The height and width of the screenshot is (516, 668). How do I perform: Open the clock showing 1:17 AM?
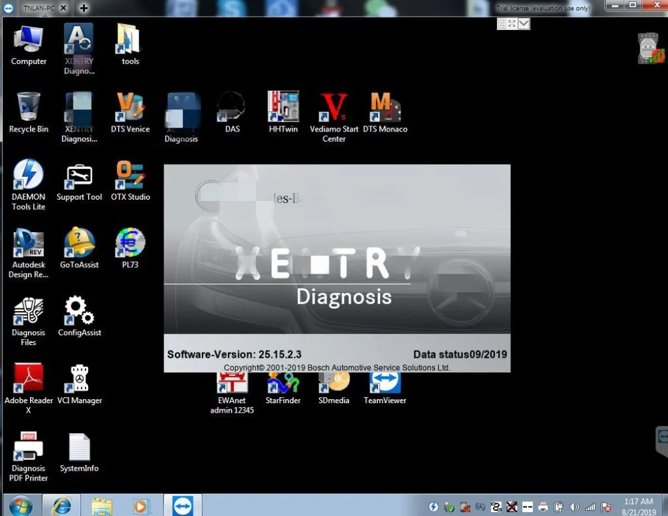coord(639,507)
